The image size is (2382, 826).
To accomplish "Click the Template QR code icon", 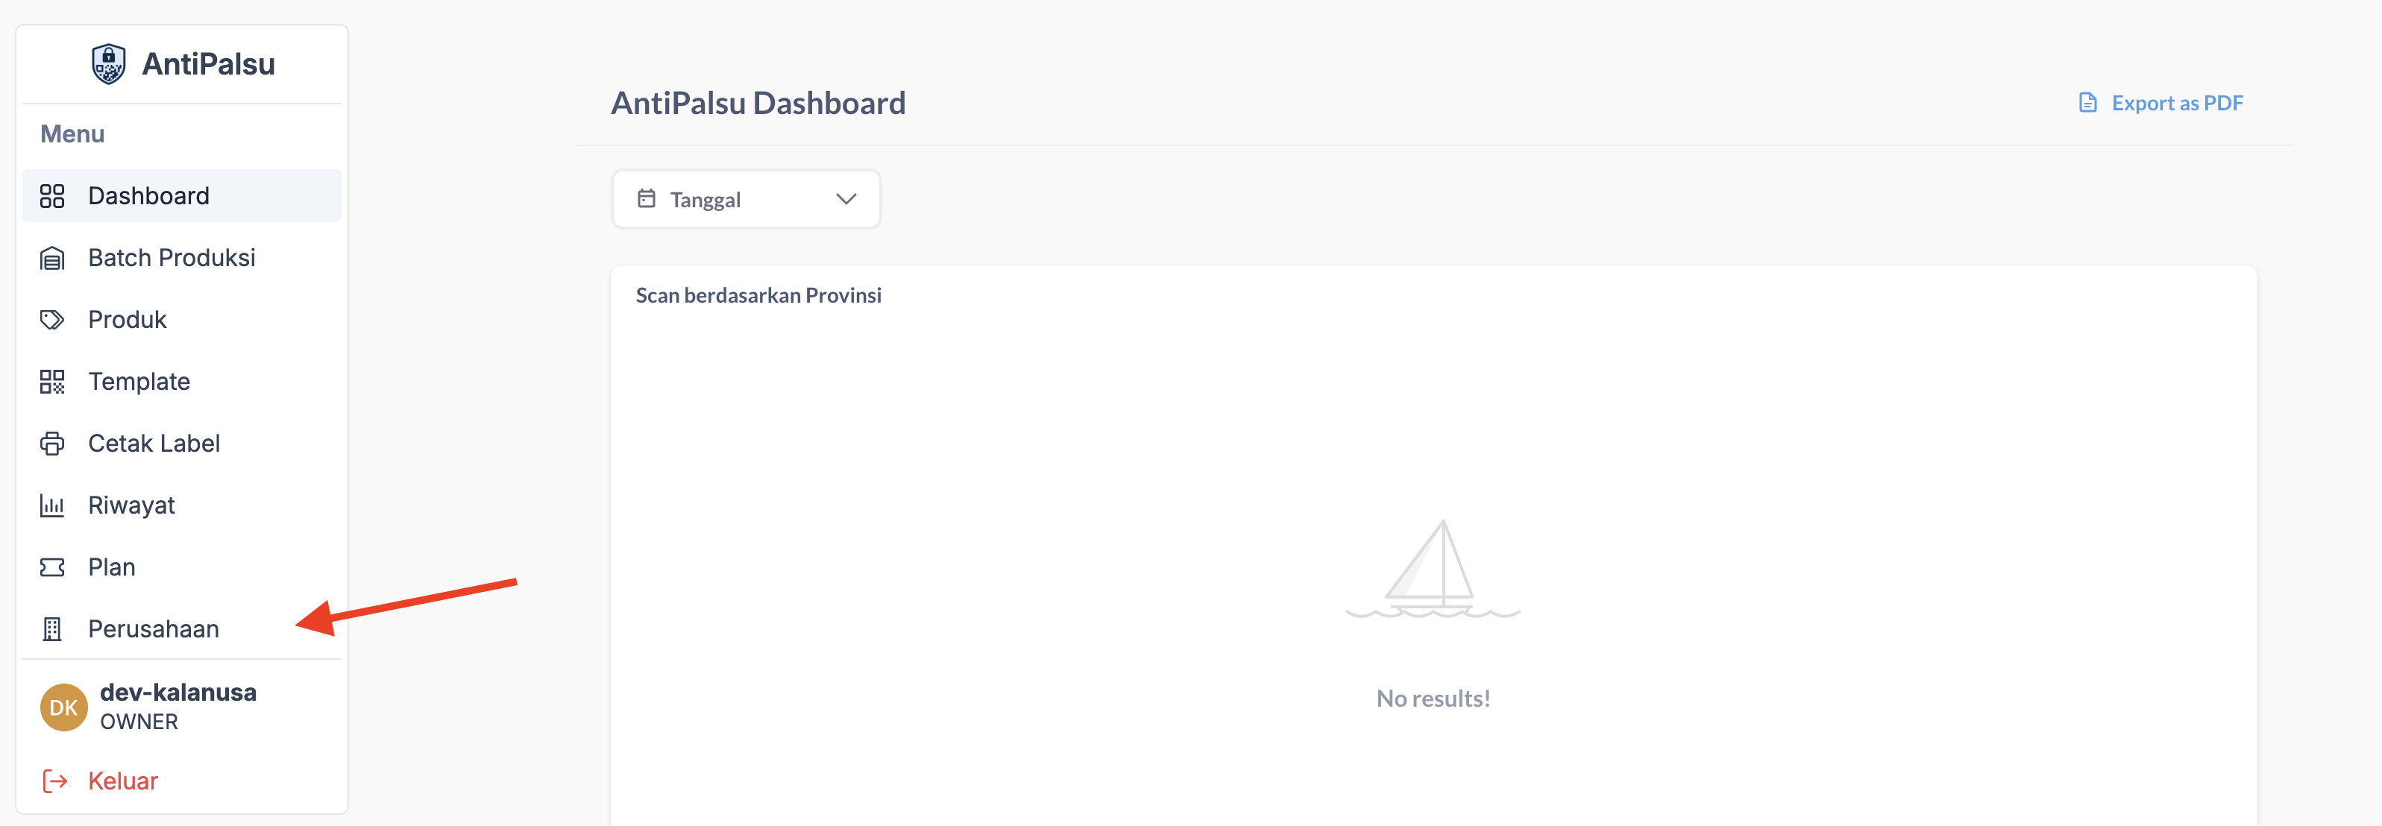I will click(x=51, y=382).
